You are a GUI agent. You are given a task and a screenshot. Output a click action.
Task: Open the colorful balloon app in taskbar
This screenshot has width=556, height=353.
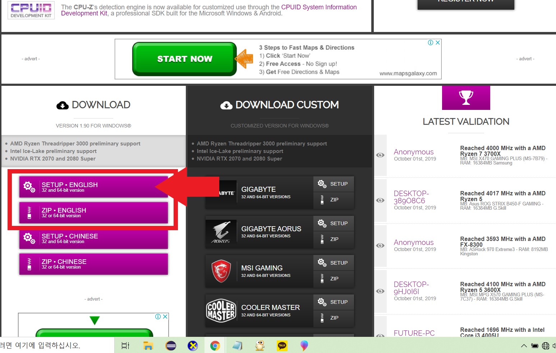coord(304,345)
